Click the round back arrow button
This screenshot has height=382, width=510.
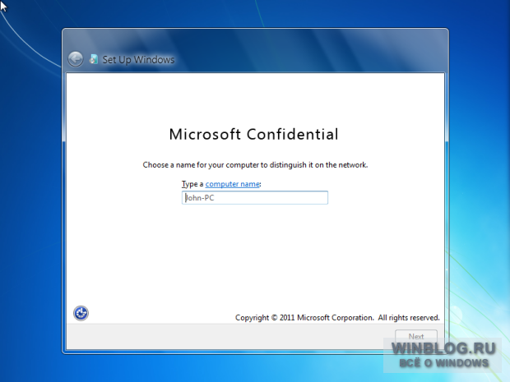(x=76, y=59)
